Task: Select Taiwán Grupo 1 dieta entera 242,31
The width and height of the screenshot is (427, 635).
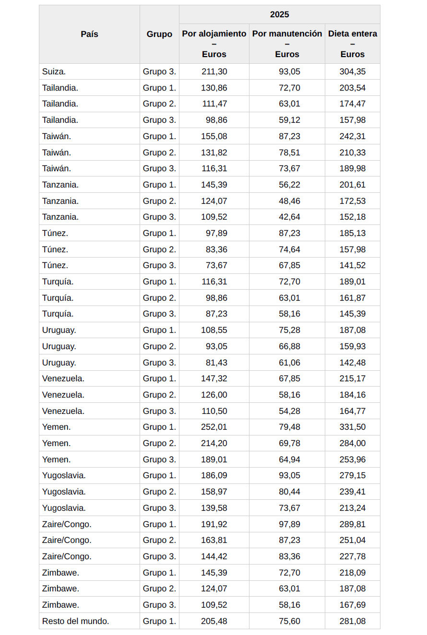Action: [353, 136]
